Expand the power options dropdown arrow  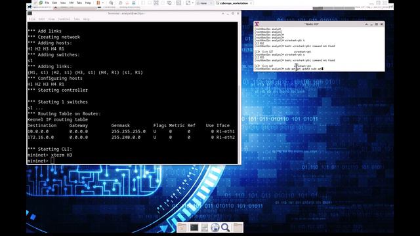[x=103, y=3]
